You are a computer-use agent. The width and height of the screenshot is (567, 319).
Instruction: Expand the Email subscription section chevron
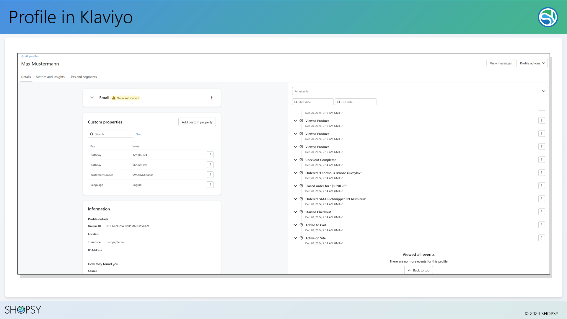(92, 97)
